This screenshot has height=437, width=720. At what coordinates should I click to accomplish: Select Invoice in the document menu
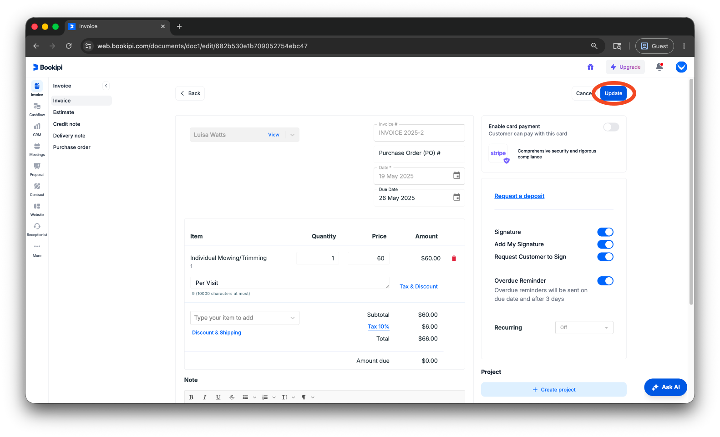click(x=81, y=101)
